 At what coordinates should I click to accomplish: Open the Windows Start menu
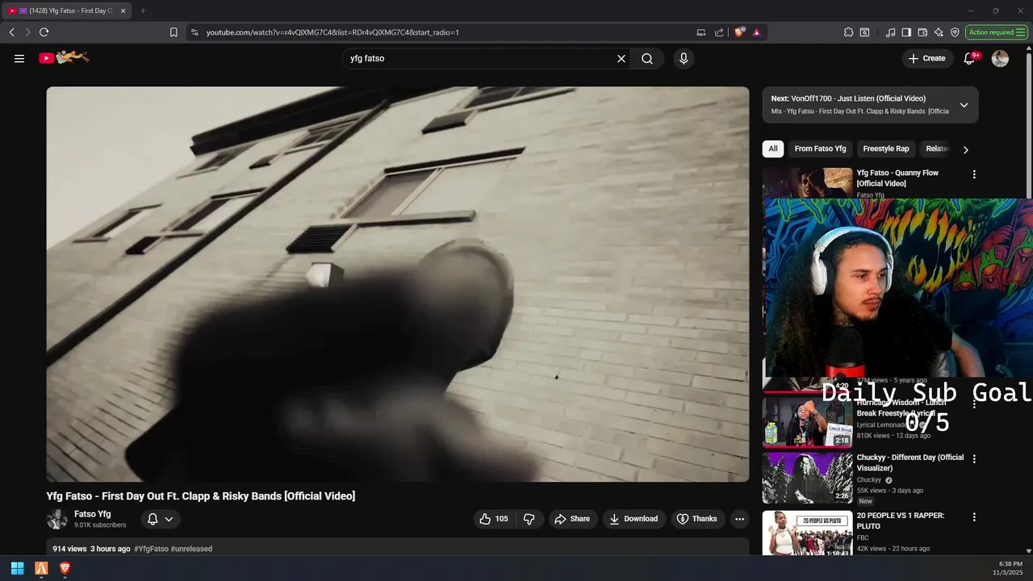[x=17, y=568]
